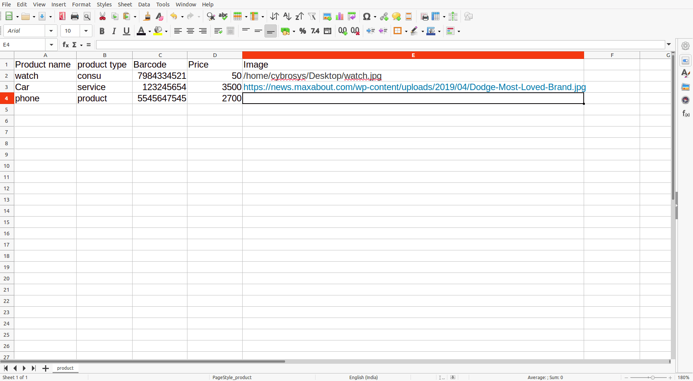Viewport: 693px width, 381px height.
Task: Click the Export as PDF icon
Action: pos(62,16)
